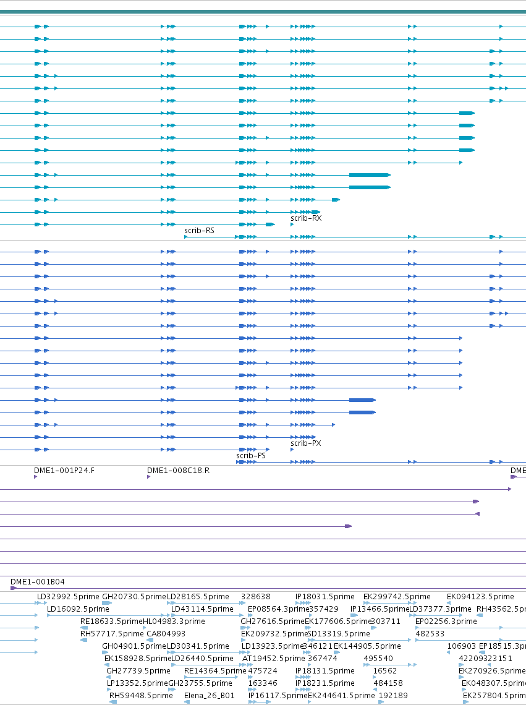Click the 16562 feature label
The height and width of the screenshot is (705, 526).
tap(385, 671)
